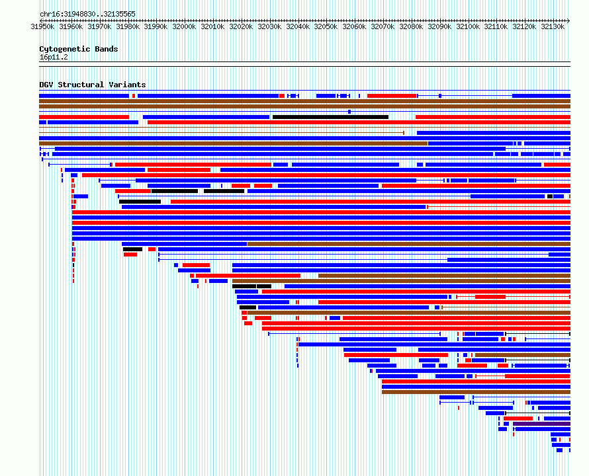Click the chr16:31948830..32135565 coordinate label

tap(87, 15)
